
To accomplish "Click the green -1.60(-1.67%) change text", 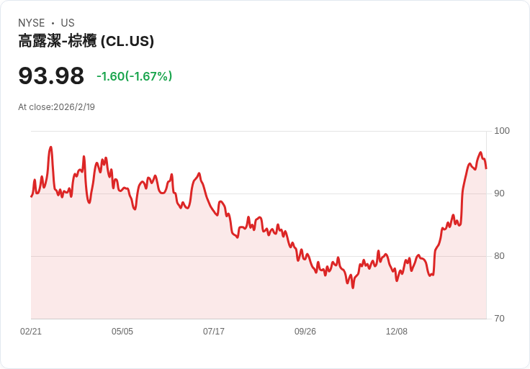I will 134,76.
